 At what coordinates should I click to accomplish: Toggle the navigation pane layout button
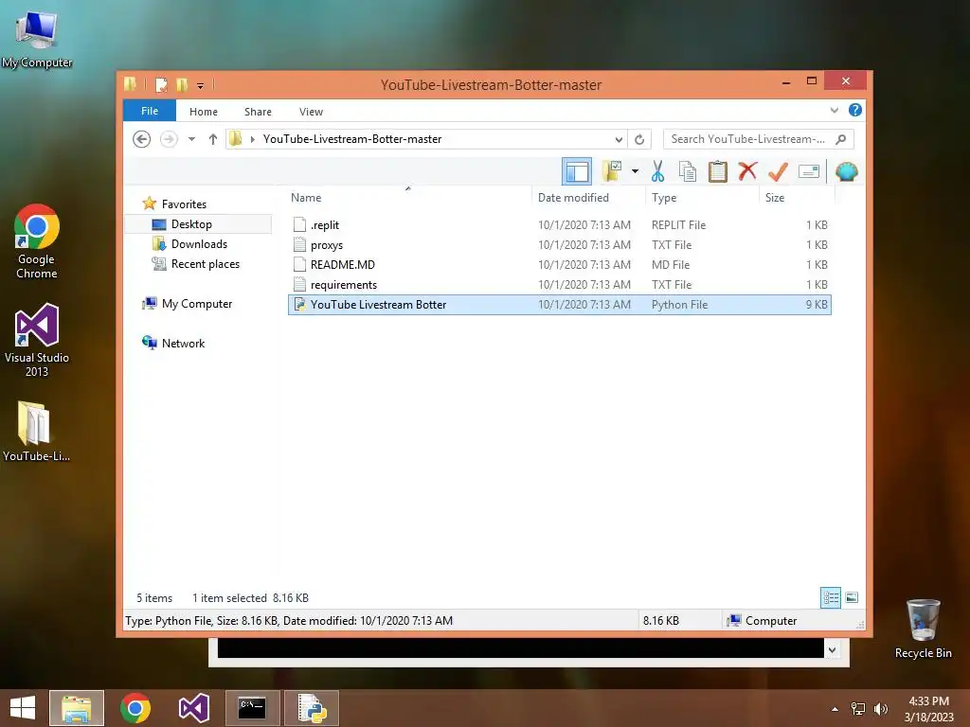click(x=577, y=172)
